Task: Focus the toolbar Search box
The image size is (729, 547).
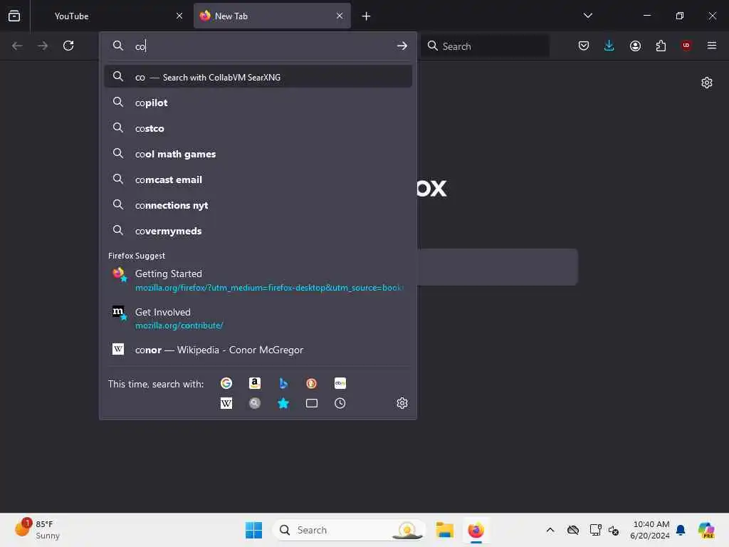Action: tap(485, 46)
